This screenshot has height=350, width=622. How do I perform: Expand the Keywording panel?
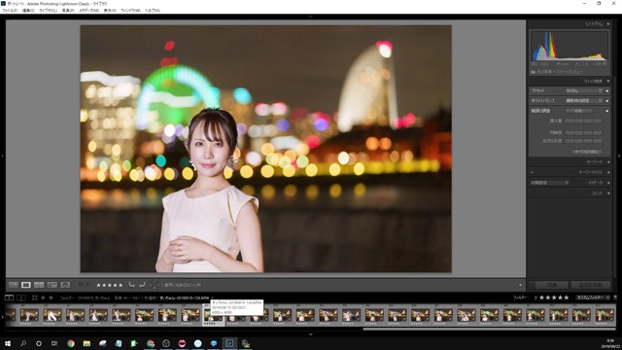tap(608, 162)
